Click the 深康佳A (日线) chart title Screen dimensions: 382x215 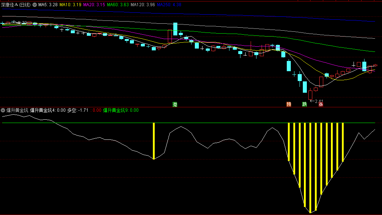(16, 5)
